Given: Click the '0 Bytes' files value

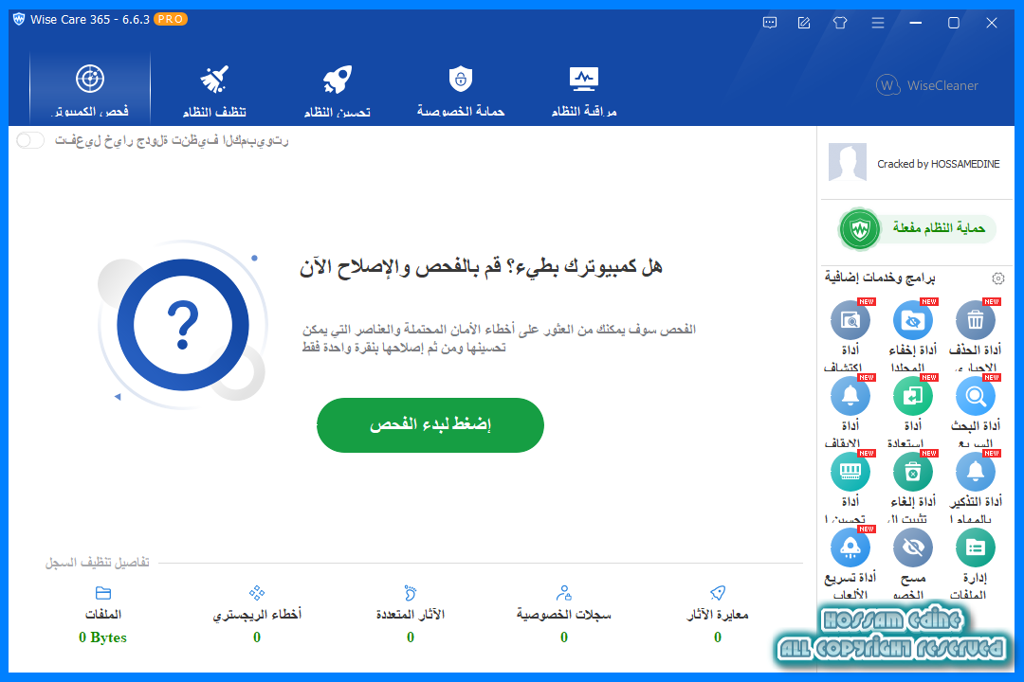Looking at the screenshot, I should pyautogui.click(x=102, y=637).
